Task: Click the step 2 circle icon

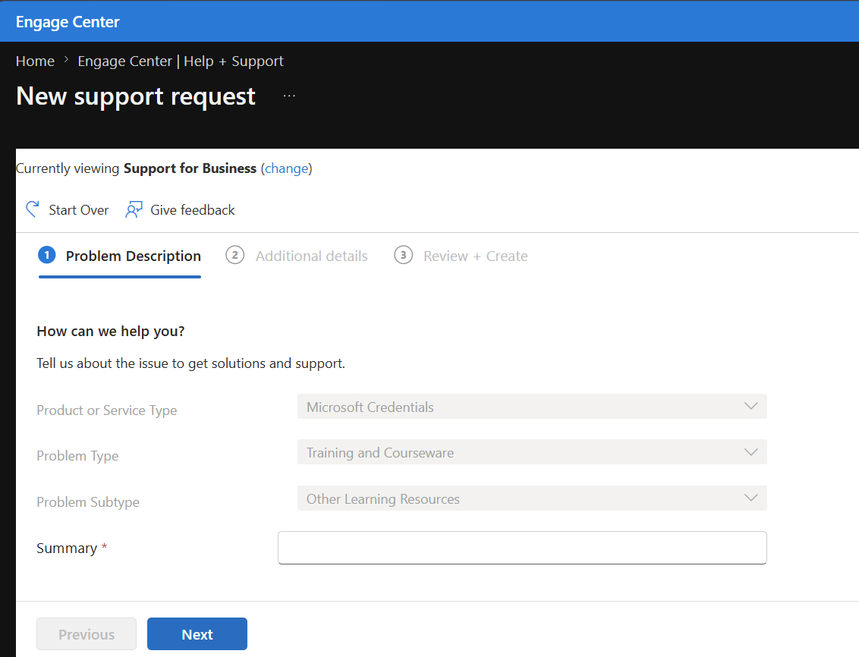Action: (235, 255)
